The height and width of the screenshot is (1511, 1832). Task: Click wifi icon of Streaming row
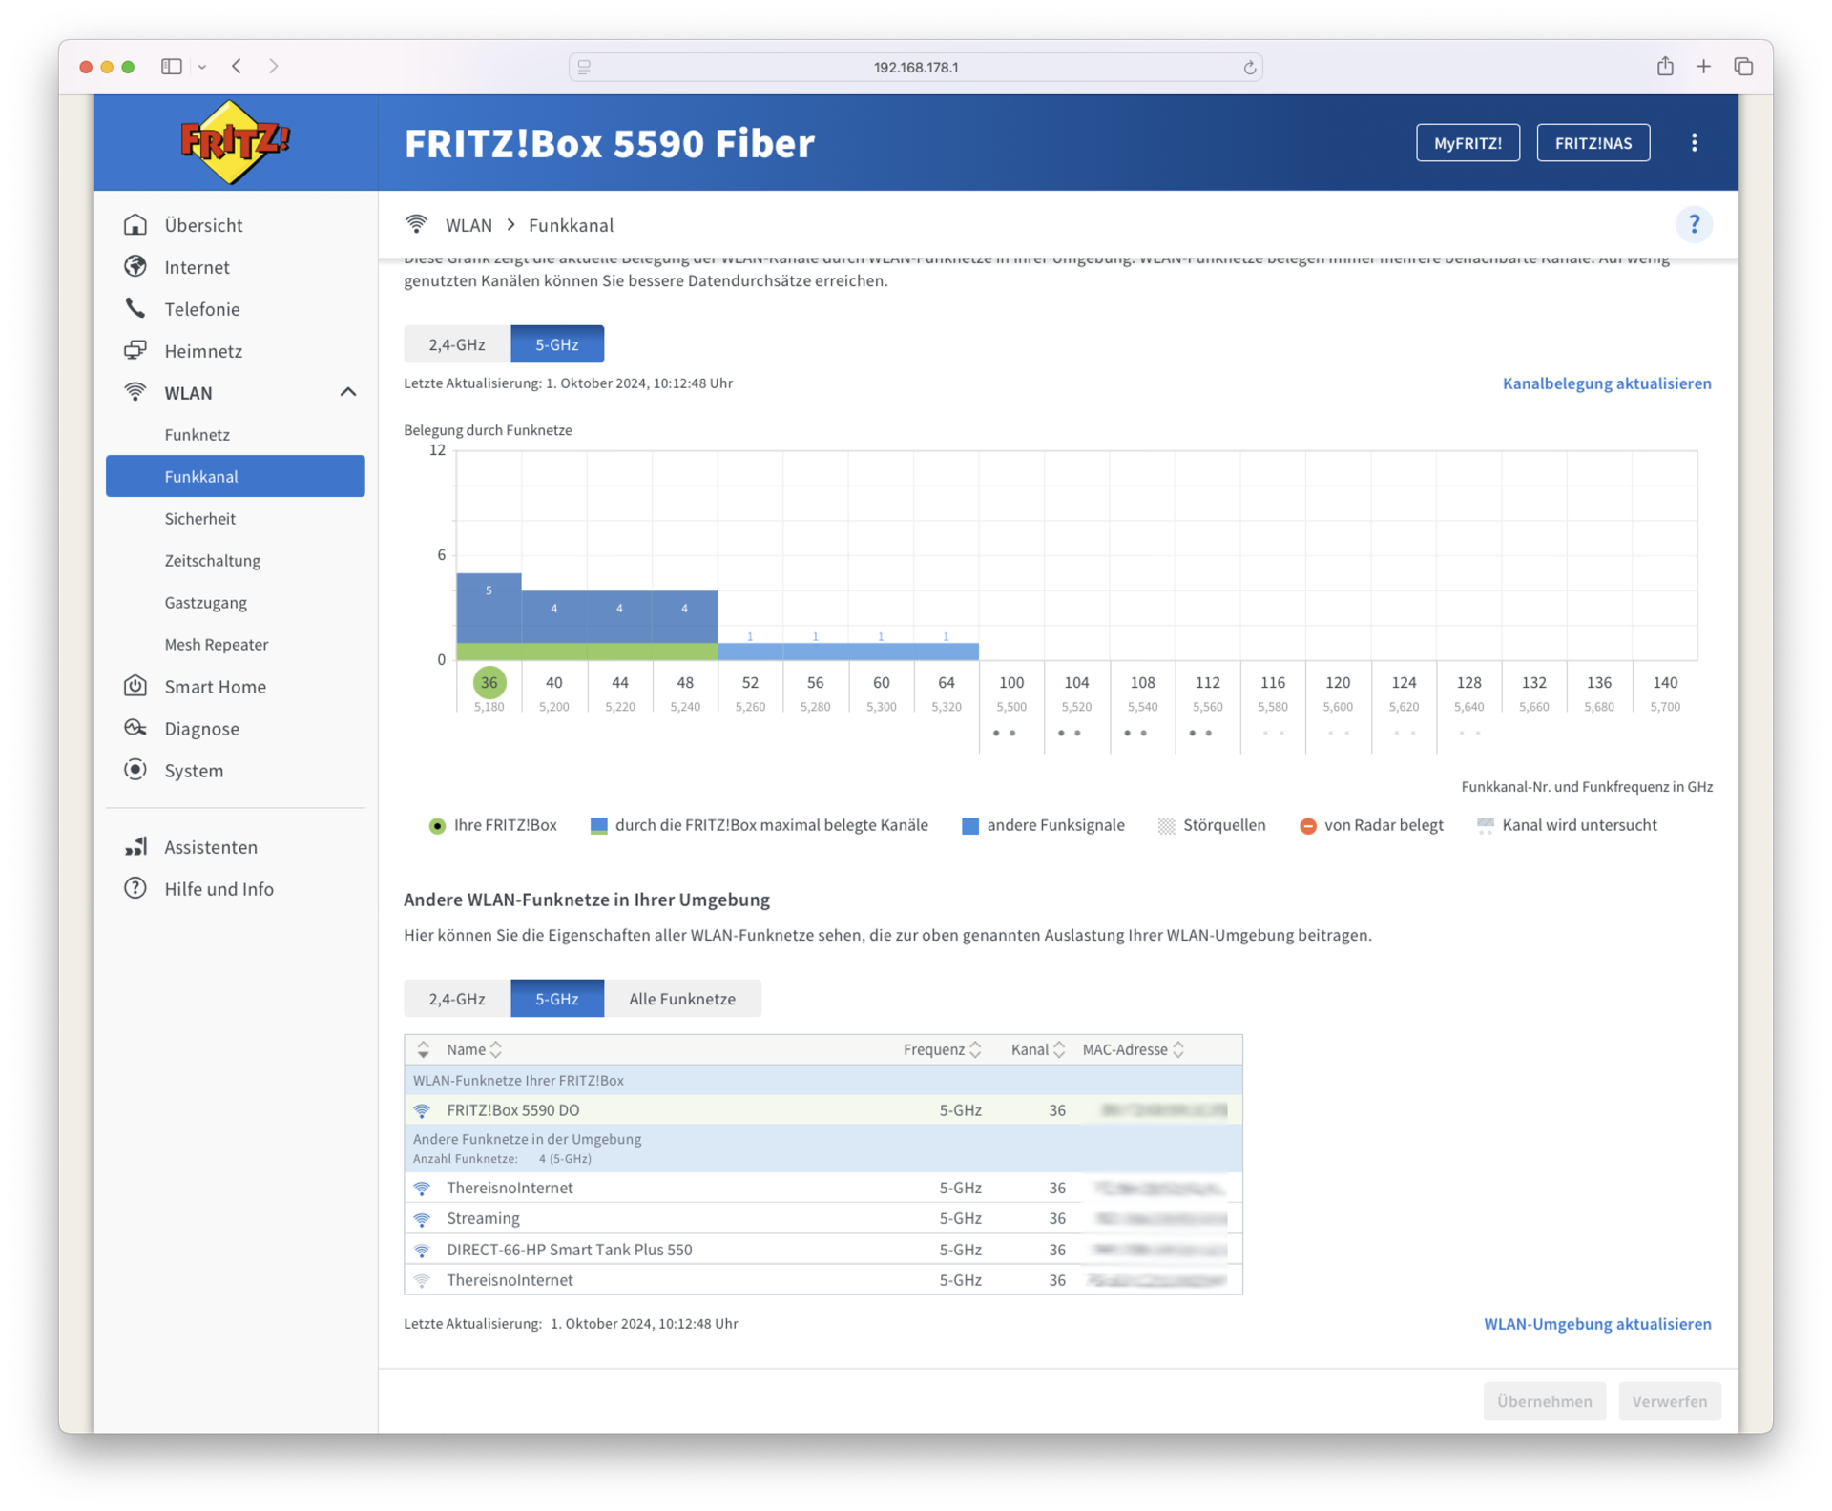pos(422,1218)
